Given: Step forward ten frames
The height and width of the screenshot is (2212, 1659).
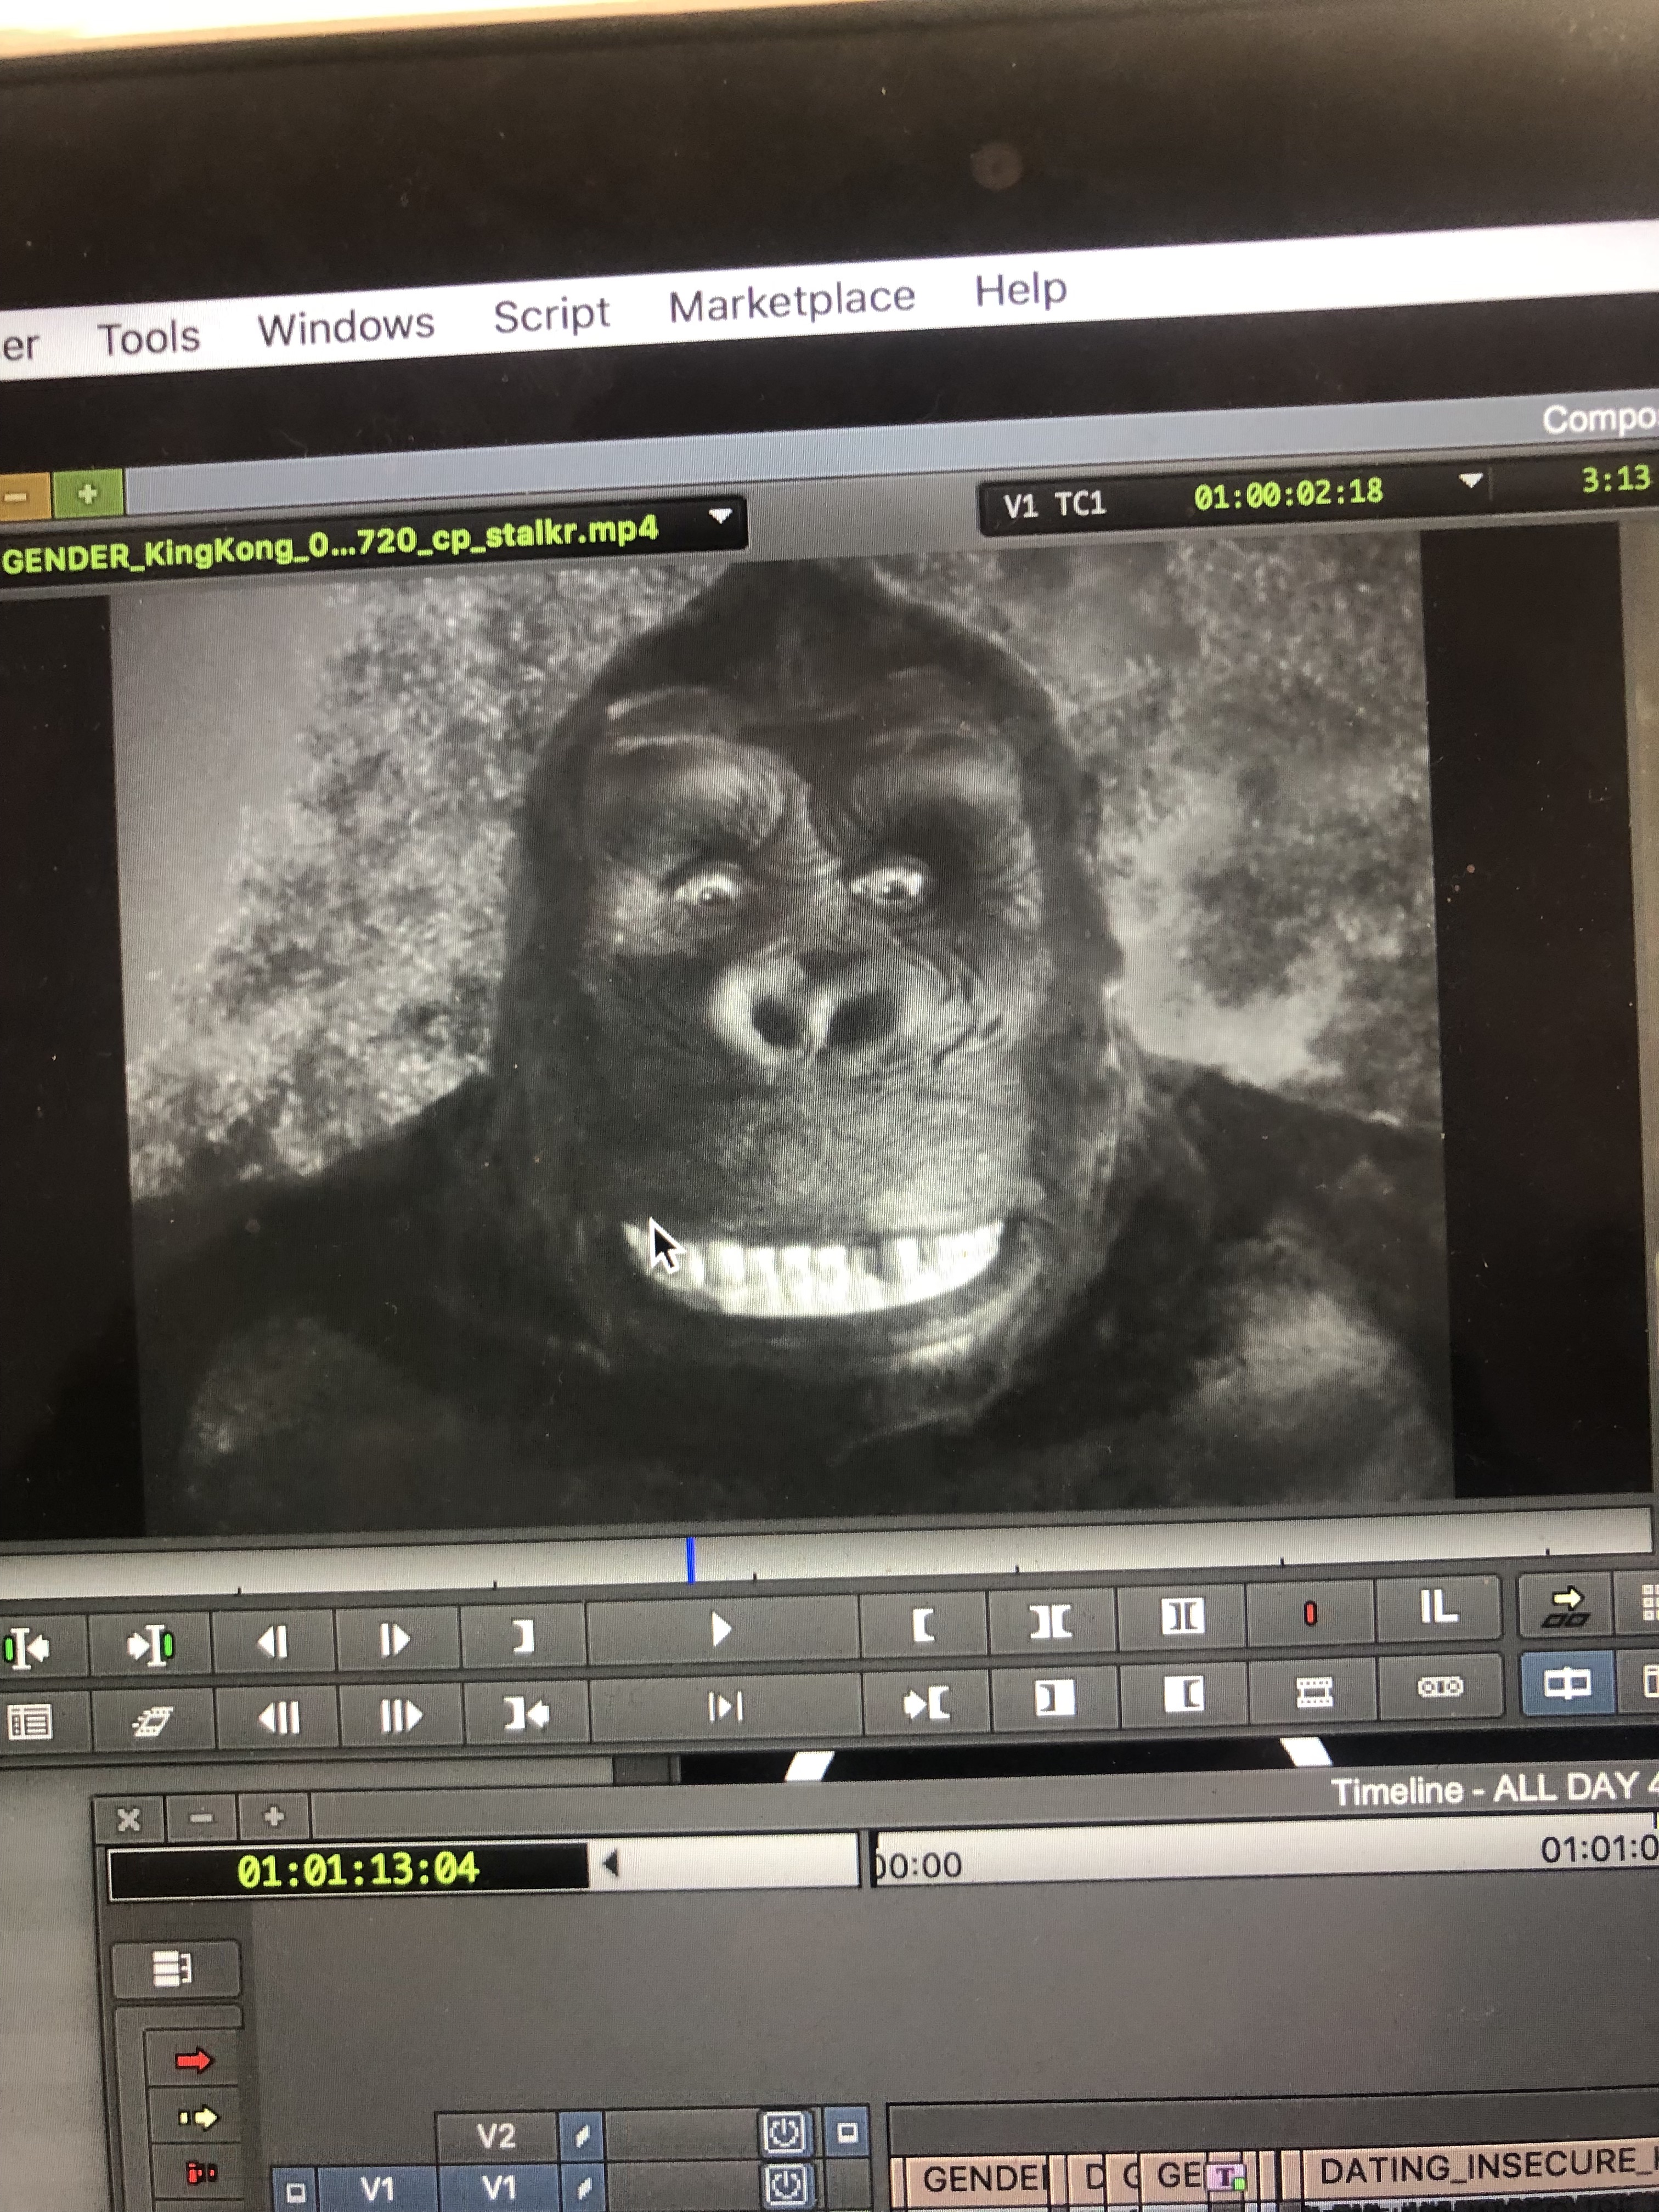Looking at the screenshot, I should coord(401,1716).
